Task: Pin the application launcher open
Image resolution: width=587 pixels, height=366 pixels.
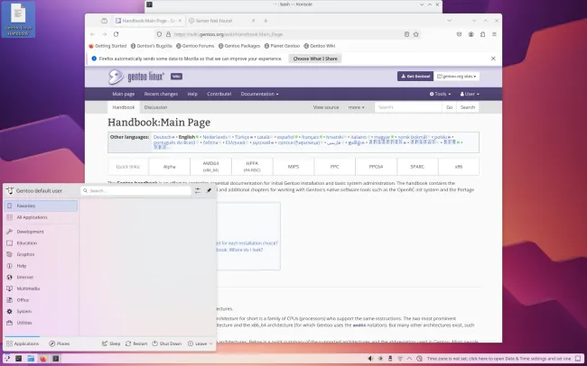Action: click(x=209, y=191)
